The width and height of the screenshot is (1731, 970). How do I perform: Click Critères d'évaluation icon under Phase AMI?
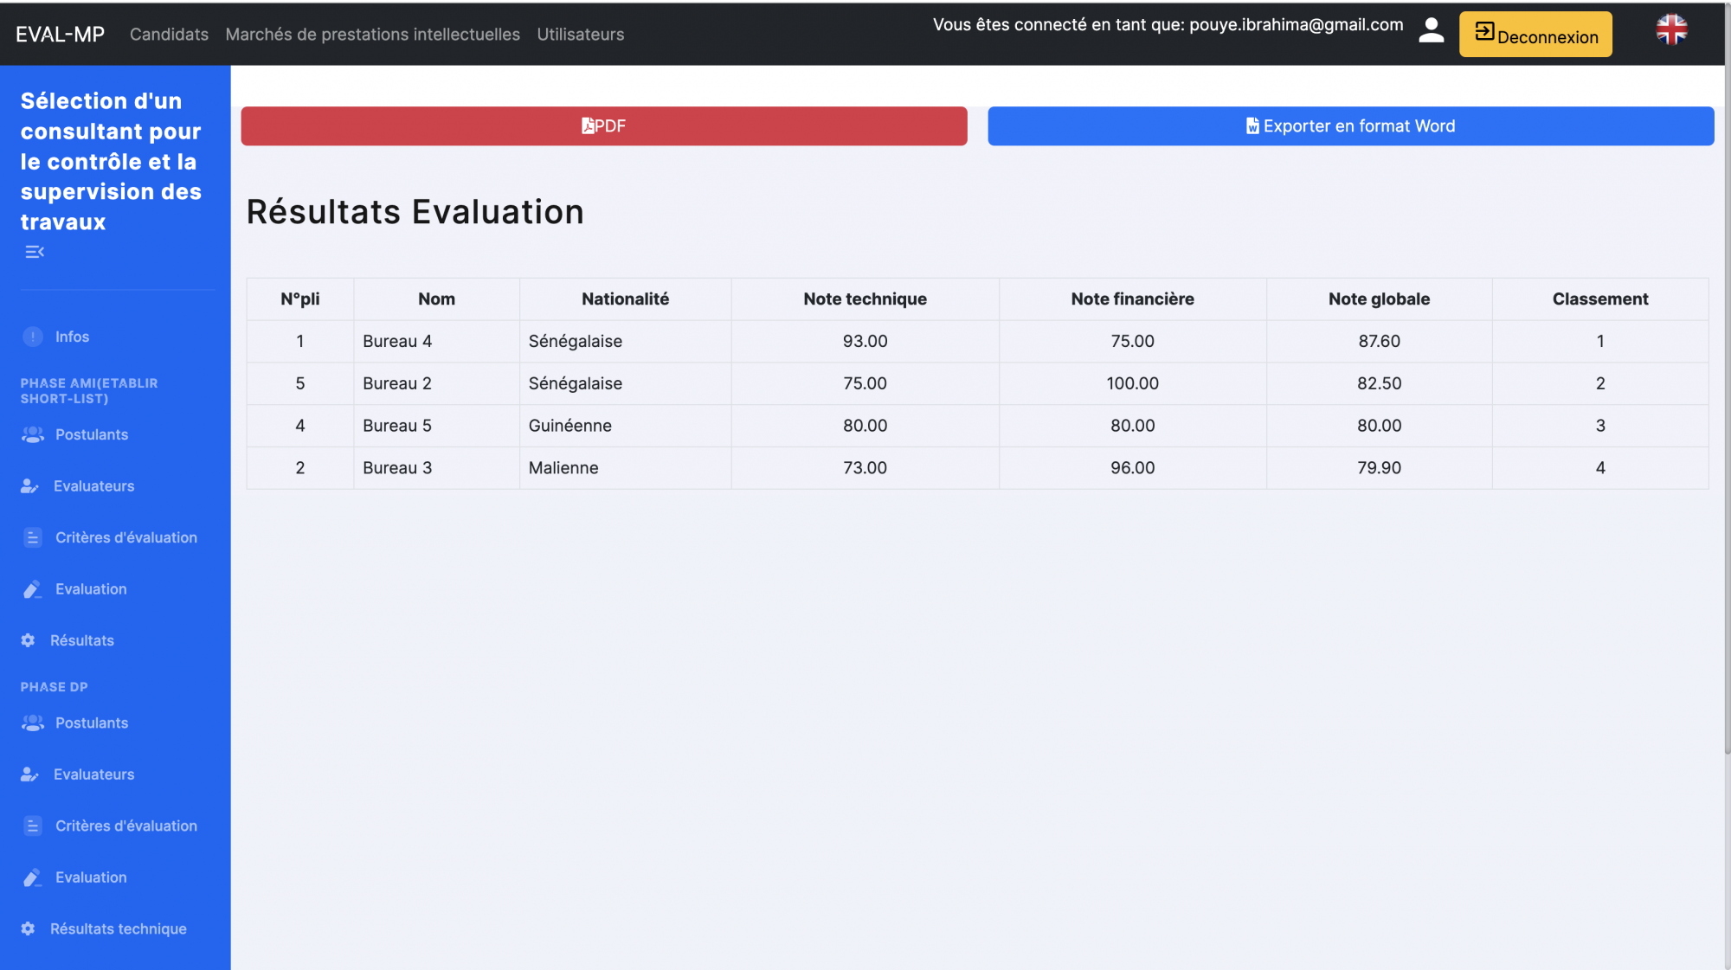coord(33,537)
